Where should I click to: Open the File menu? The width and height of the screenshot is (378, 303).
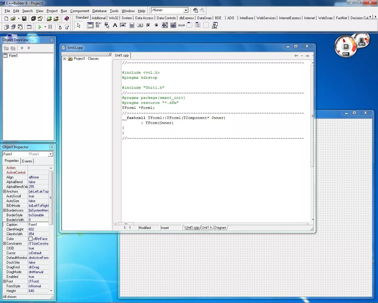(x=7, y=11)
